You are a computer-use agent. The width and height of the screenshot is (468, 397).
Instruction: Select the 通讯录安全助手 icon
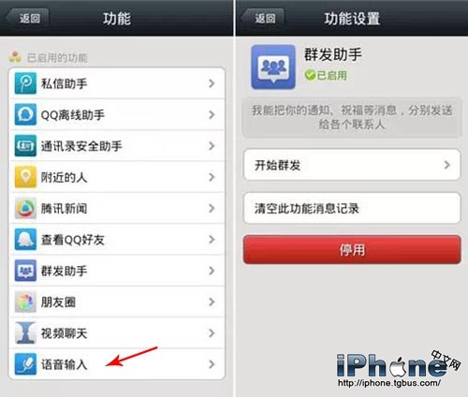coord(25,146)
